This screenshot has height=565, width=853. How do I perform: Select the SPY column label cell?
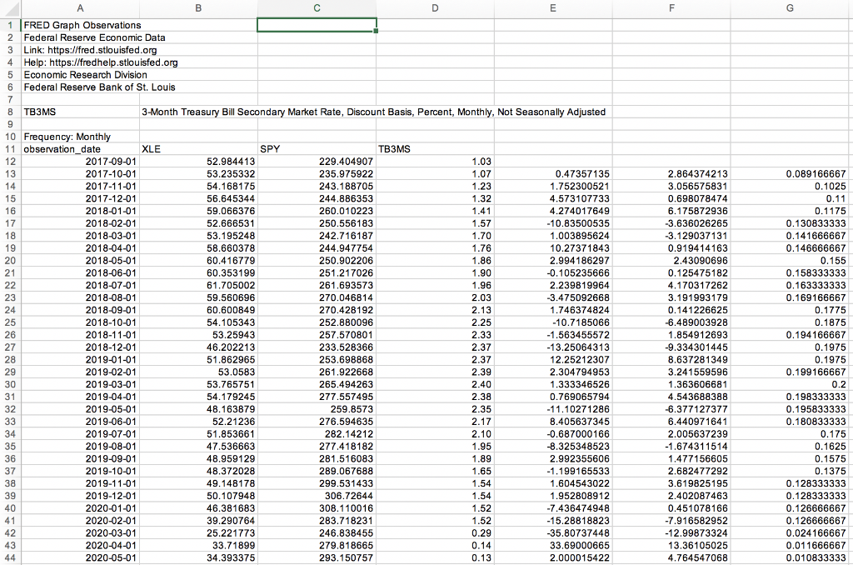[x=317, y=149]
